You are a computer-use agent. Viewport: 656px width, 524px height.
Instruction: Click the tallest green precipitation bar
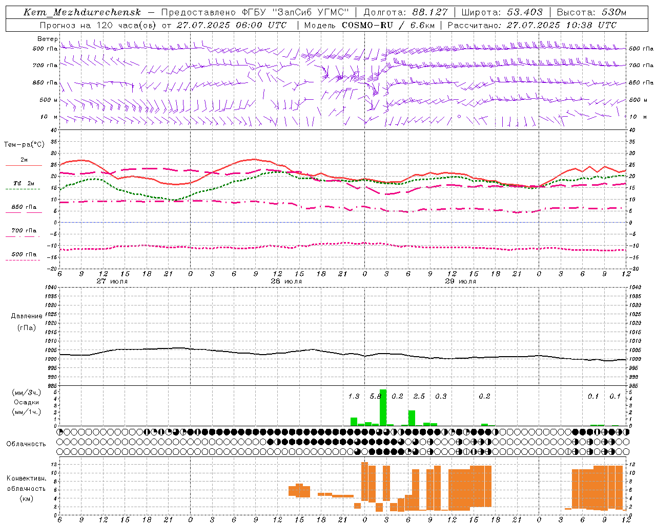point(383,408)
